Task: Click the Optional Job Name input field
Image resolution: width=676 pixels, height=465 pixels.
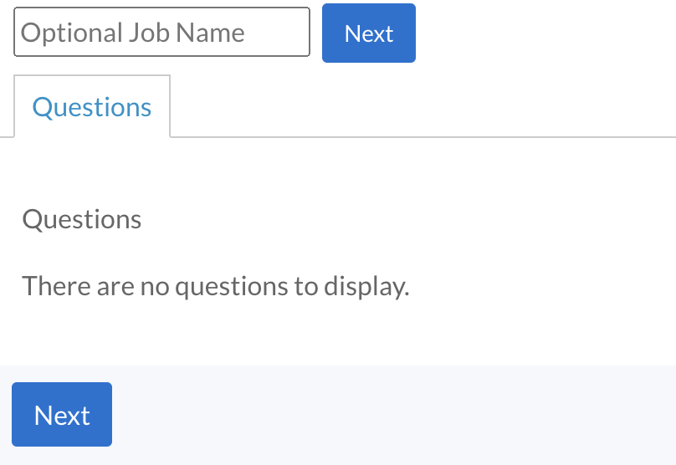Action: [161, 33]
